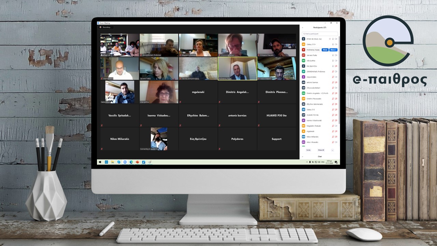Screen dimensions: 437x246
Task: Open File Explorer from the taskbar
Action: pyautogui.click(x=113, y=162)
